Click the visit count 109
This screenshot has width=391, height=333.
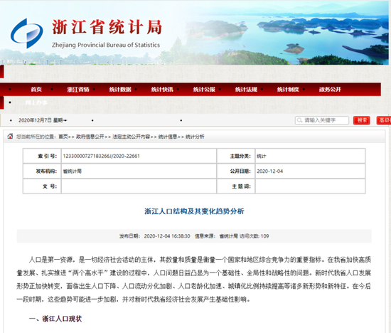tap(265, 236)
